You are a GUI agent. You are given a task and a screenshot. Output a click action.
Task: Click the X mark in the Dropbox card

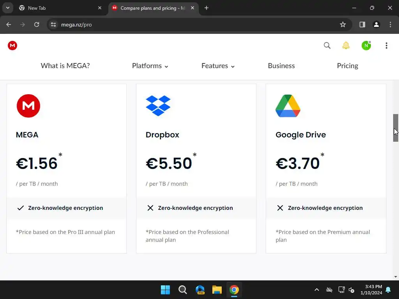[150, 208]
